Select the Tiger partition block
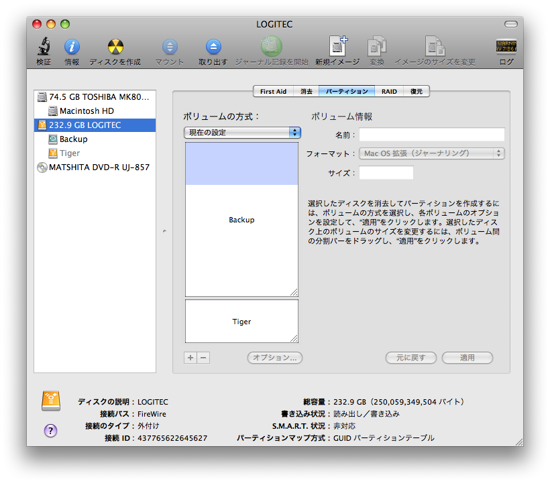The height and width of the screenshot is (483, 550). click(241, 321)
